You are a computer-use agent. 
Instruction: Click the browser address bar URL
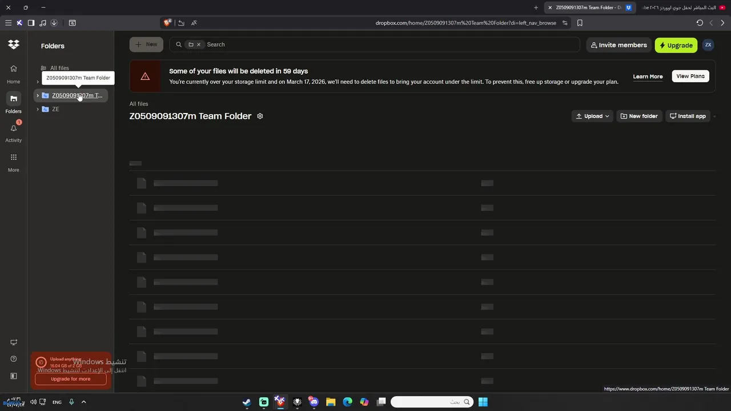466,23
